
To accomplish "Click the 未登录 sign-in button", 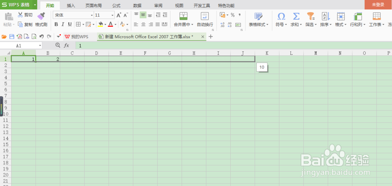I will tap(378, 5).
